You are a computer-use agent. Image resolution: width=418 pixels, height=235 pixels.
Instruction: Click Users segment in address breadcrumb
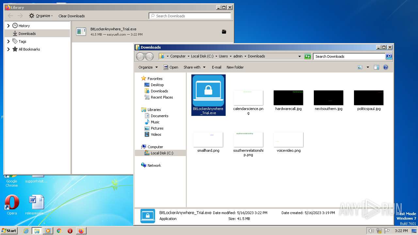coord(223,56)
